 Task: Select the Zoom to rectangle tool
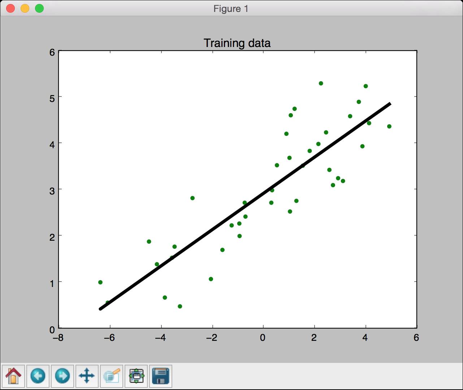[x=112, y=376]
